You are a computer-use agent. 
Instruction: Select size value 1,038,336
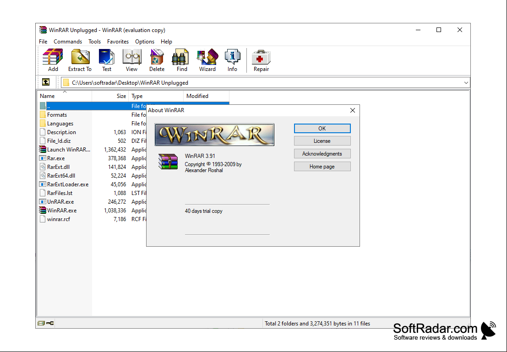[115, 211]
